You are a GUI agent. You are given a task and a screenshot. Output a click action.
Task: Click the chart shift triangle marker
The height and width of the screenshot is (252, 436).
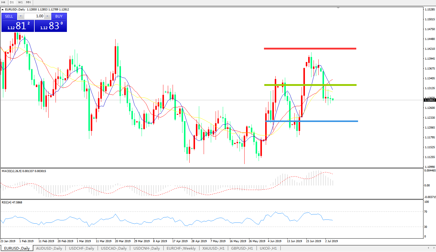pos(338,8)
